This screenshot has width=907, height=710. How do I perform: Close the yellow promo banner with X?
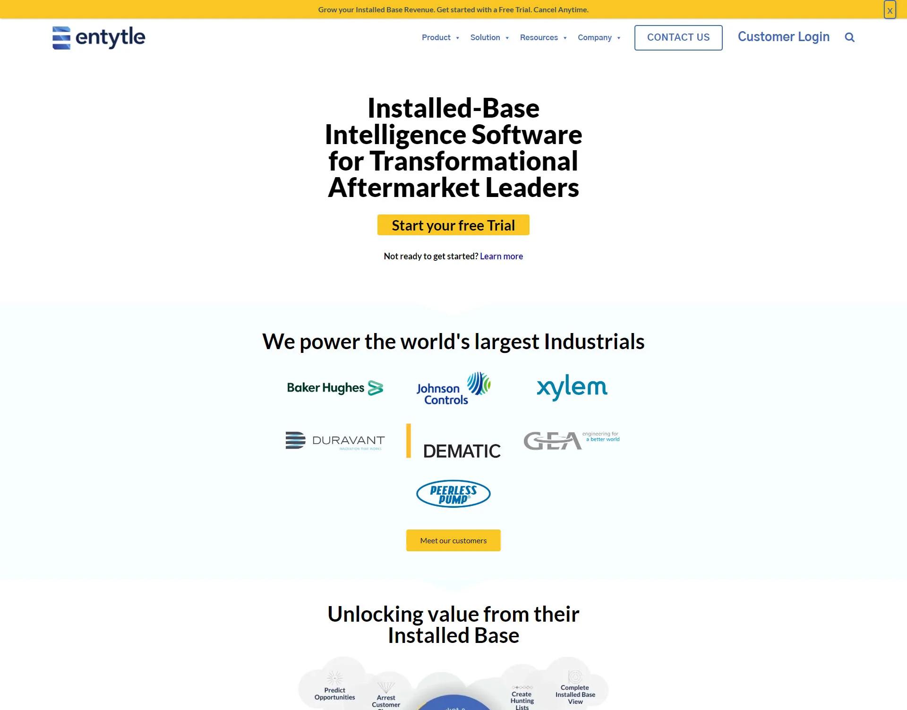[x=890, y=10]
